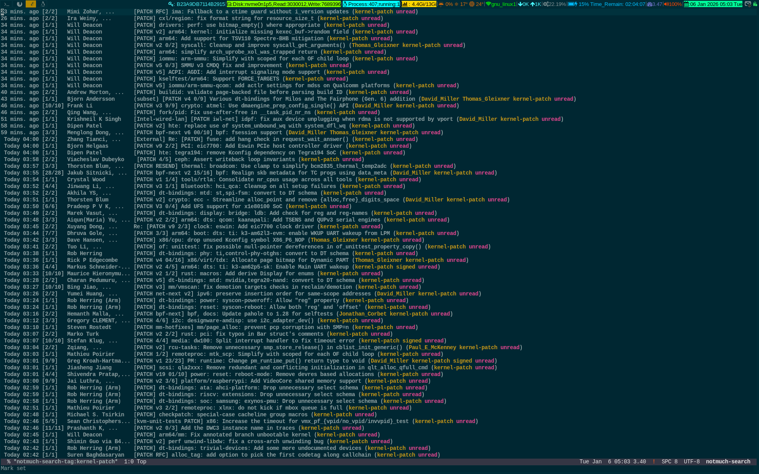759x474 pixels.
Task: Click UTF-8 encoding in the mode line
Action: pyautogui.click(x=691, y=462)
